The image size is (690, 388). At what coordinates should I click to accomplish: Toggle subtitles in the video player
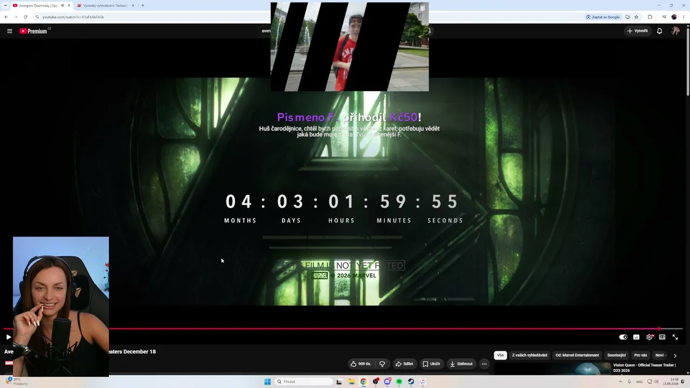click(636, 337)
